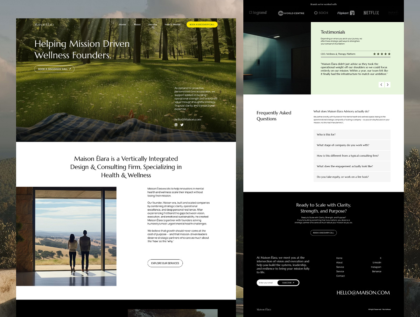Expand the 'Who is this for?' question
Image resolution: width=420 pixels, height=317 pixels.
(352, 135)
